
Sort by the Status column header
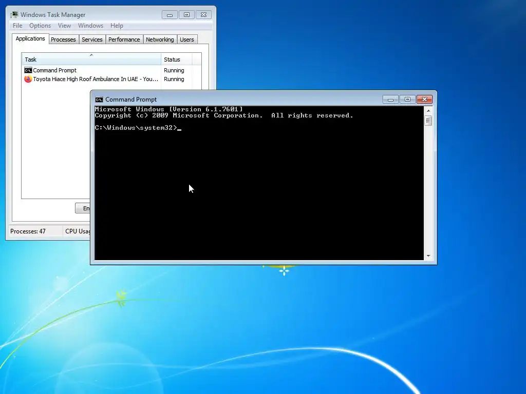coord(177,60)
